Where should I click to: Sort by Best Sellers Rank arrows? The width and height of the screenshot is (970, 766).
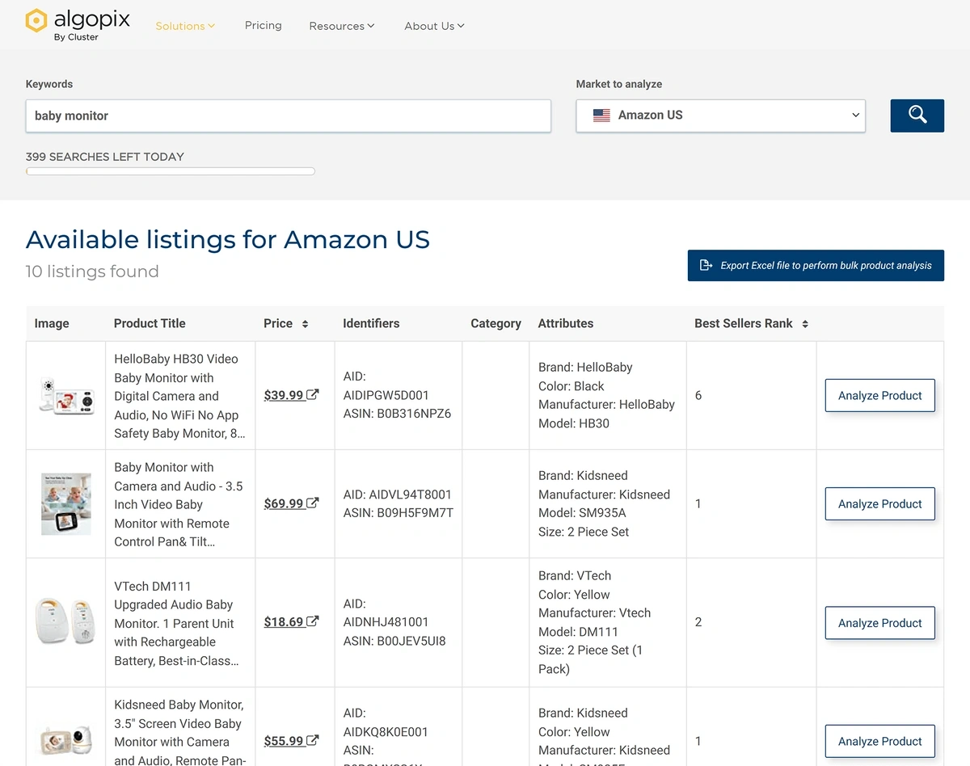(805, 324)
